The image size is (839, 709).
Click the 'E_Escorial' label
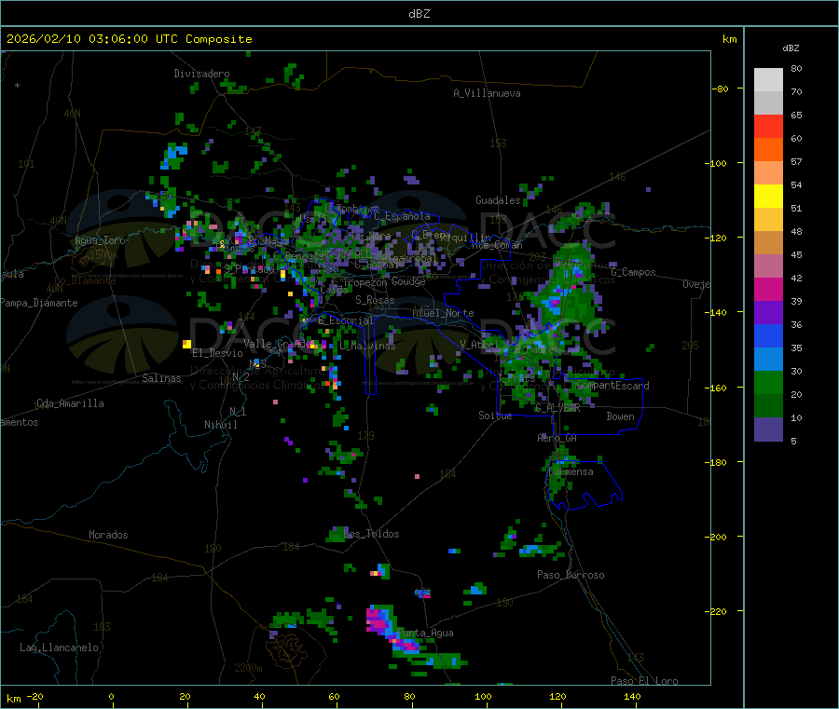click(x=346, y=320)
